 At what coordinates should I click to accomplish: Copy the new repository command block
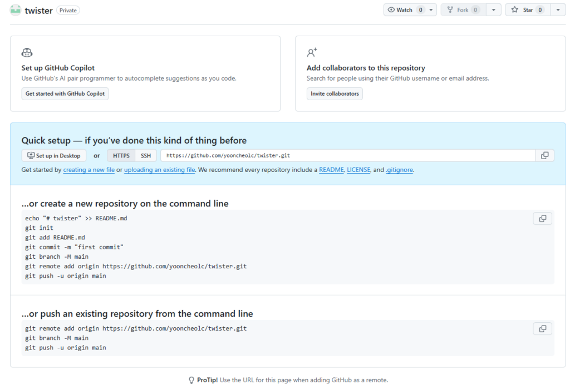point(542,219)
